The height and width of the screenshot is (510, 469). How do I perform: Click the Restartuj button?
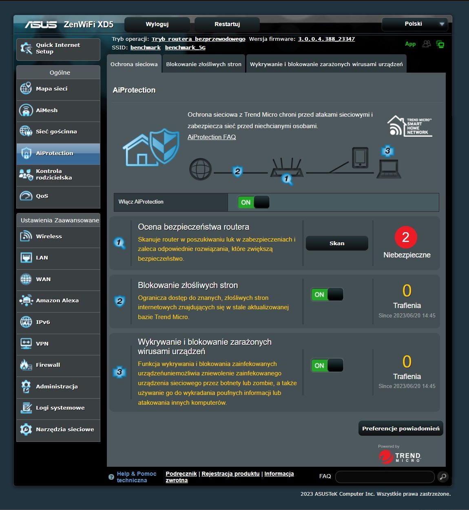(227, 24)
